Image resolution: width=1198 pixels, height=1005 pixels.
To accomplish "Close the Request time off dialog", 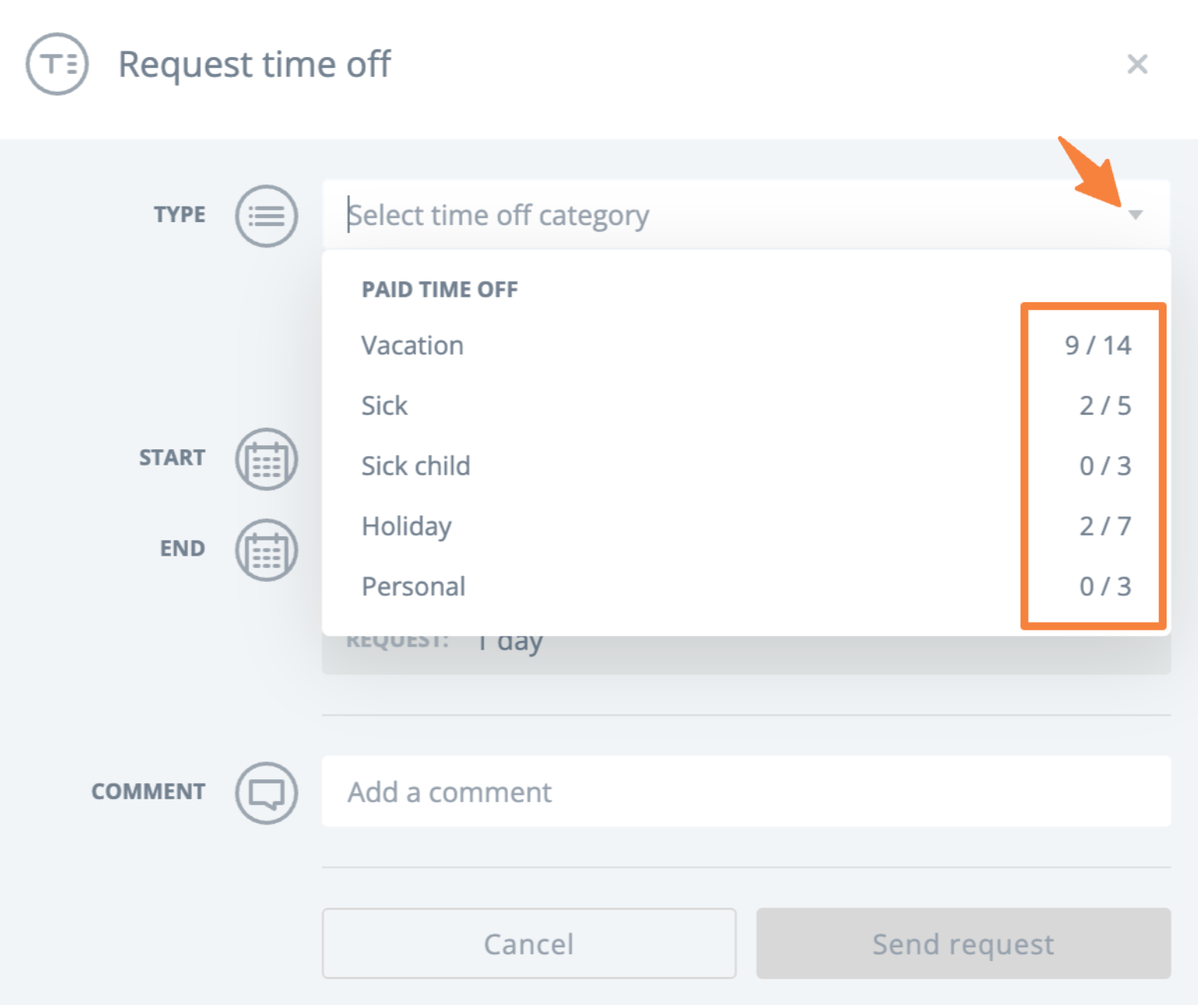I will (1137, 64).
